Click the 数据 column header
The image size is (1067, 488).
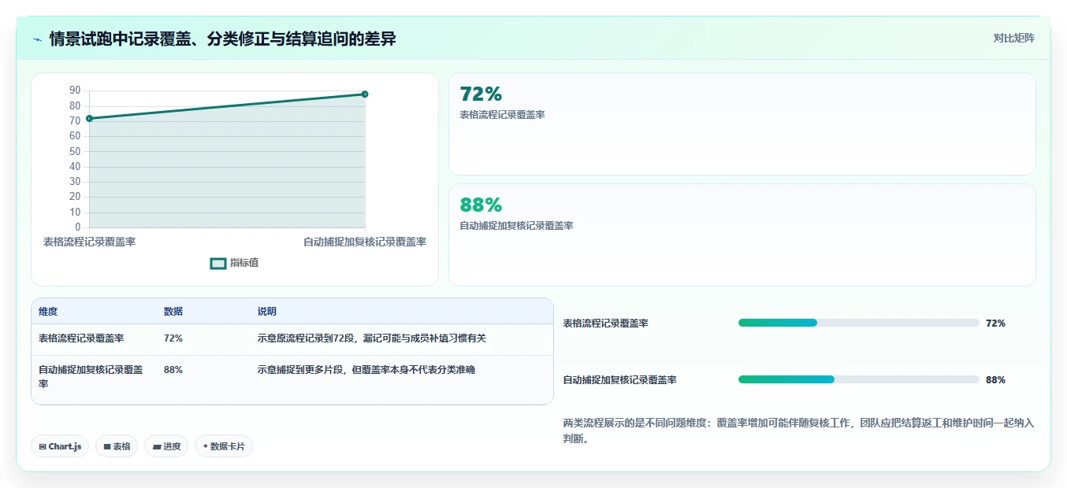[173, 312]
